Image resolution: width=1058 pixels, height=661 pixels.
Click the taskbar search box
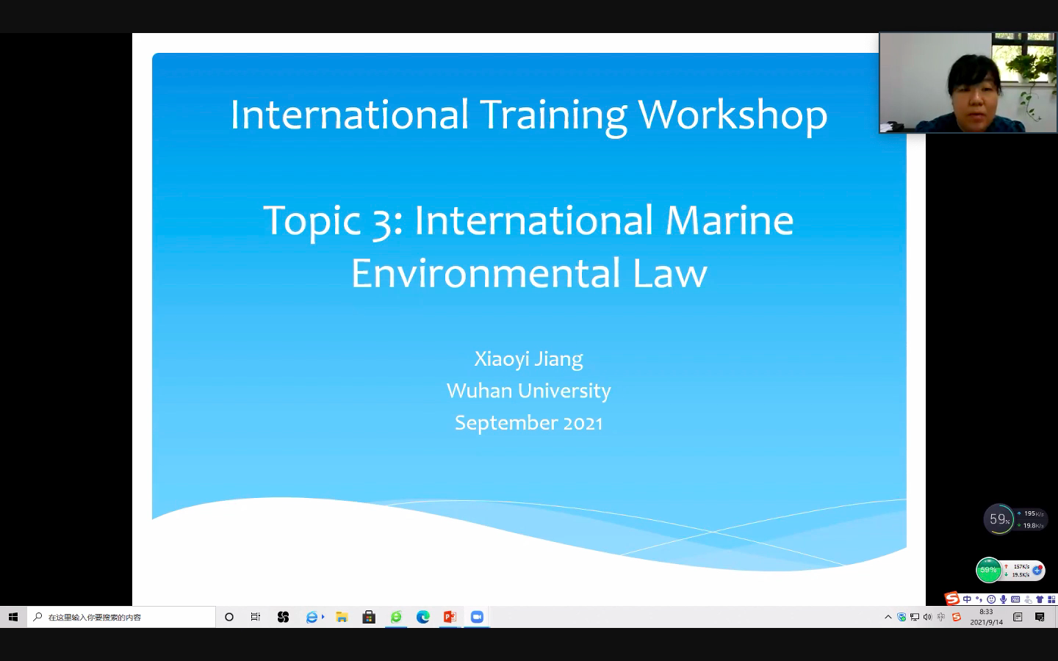[121, 617]
